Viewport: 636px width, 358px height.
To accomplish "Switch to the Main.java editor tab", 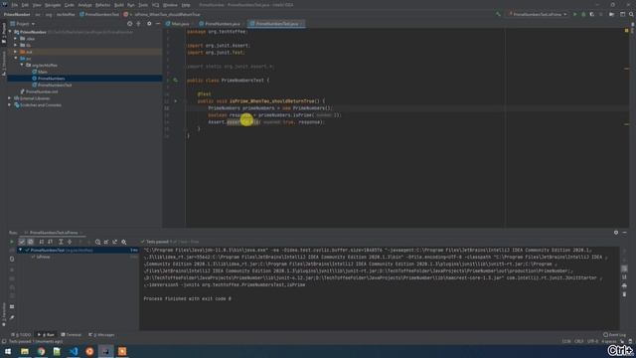I will tap(178, 24).
